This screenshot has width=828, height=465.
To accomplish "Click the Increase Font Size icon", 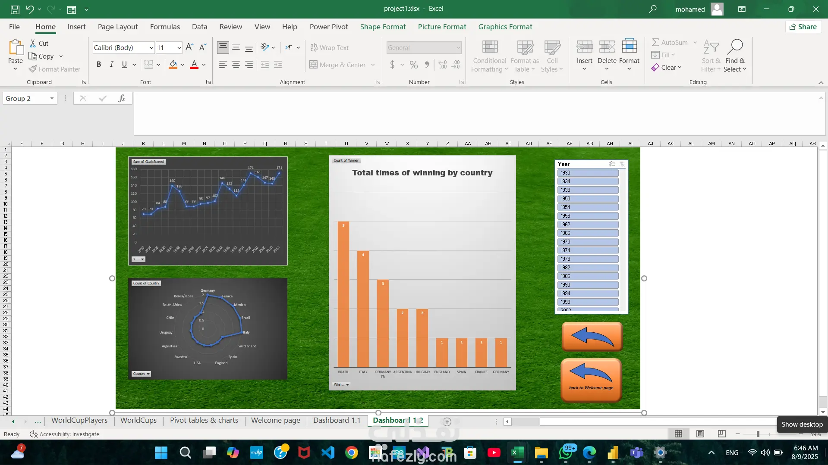I will pos(189,47).
